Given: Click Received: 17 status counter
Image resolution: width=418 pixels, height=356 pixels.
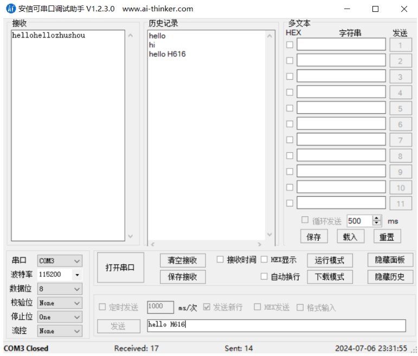Looking at the screenshot, I should pyautogui.click(x=136, y=348).
